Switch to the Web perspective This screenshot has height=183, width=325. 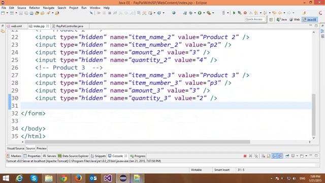tap(295, 19)
